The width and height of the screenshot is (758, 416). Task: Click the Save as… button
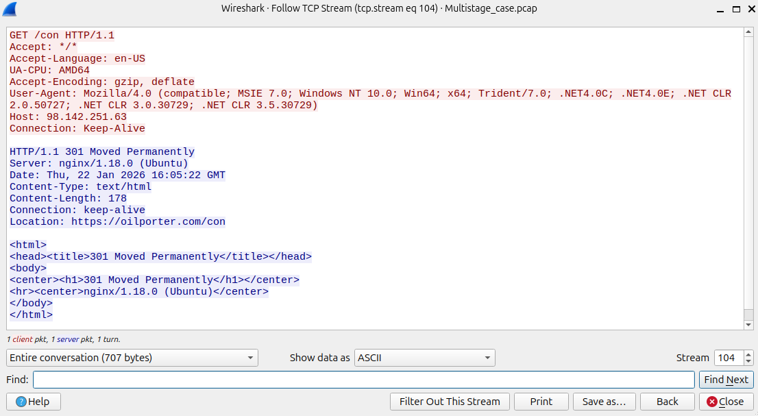(x=604, y=402)
